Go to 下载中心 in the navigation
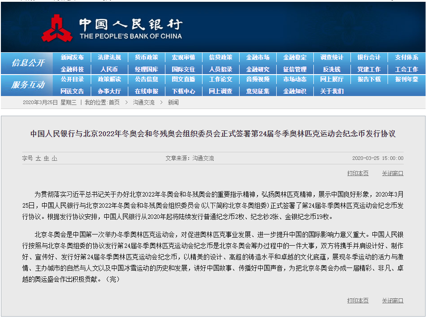This screenshot has width=426, height=318. 183,91
